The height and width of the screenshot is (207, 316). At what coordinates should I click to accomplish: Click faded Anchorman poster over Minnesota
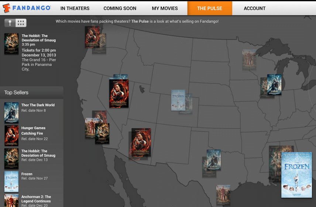[x=249, y=60]
